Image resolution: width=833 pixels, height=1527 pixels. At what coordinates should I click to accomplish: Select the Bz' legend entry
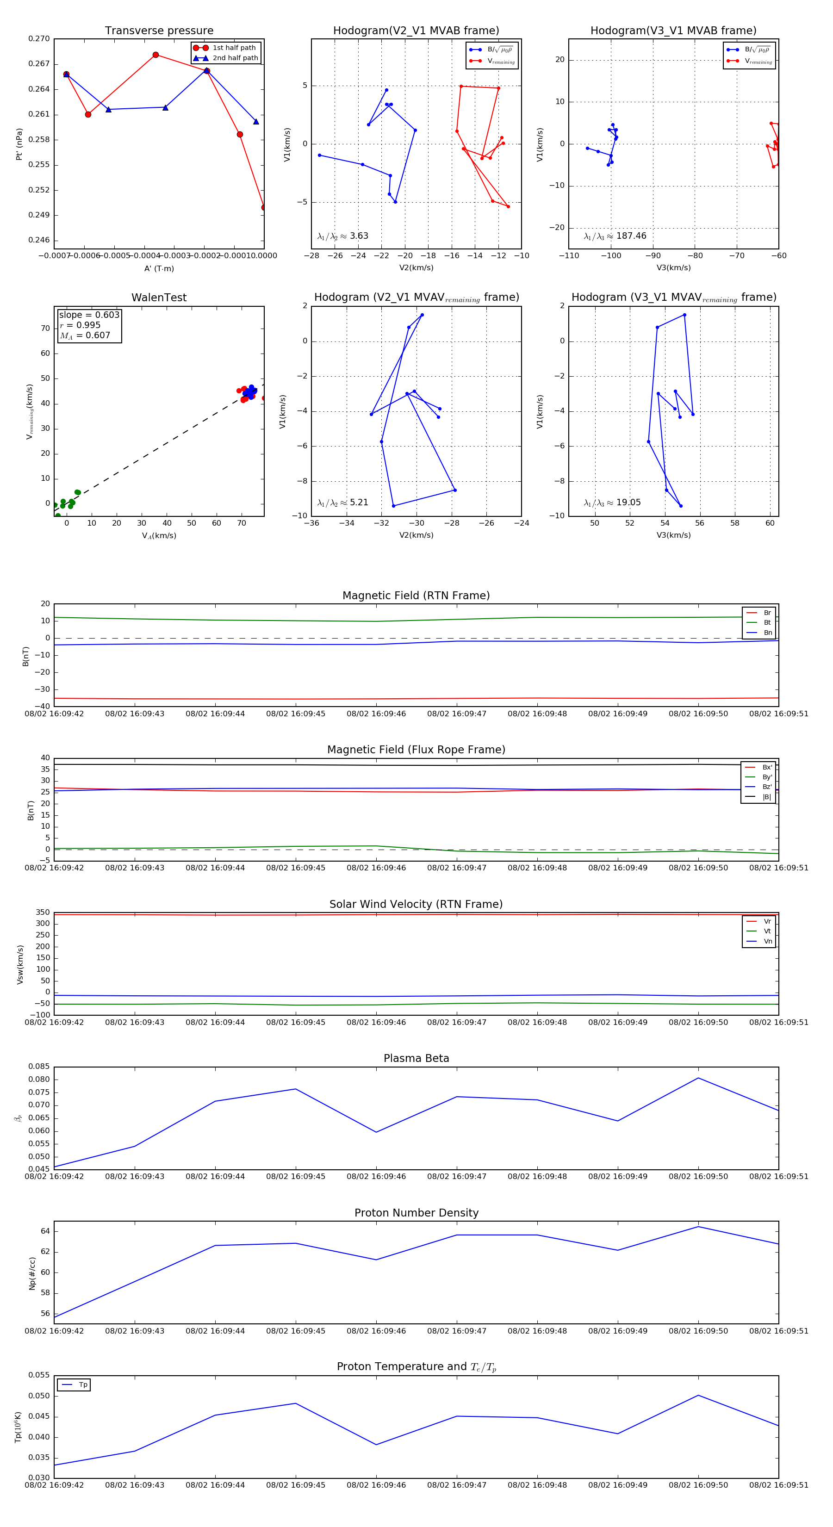click(x=758, y=787)
